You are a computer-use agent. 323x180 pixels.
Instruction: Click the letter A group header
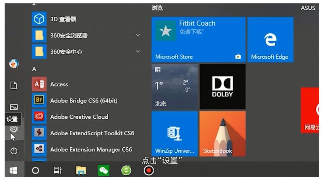[x=34, y=69]
